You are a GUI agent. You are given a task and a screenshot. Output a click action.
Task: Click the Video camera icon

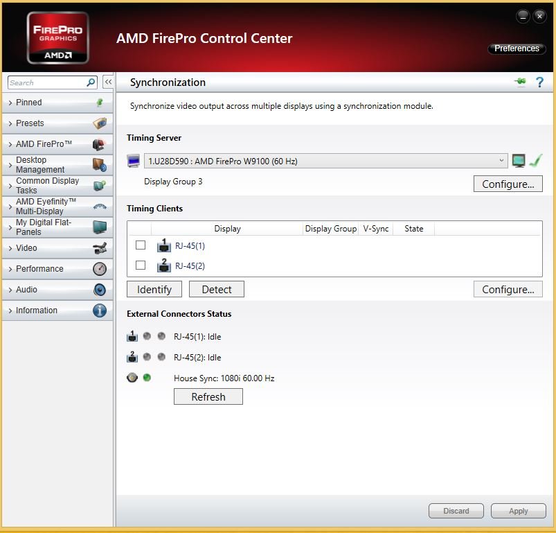tap(100, 248)
